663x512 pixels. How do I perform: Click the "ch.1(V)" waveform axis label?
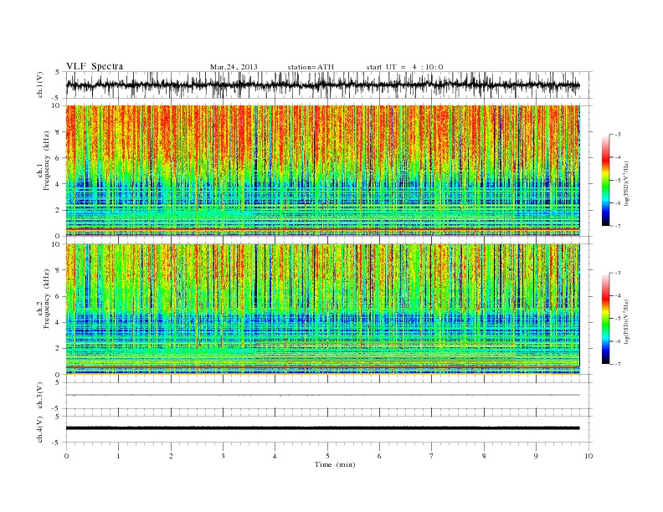(x=40, y=84)
